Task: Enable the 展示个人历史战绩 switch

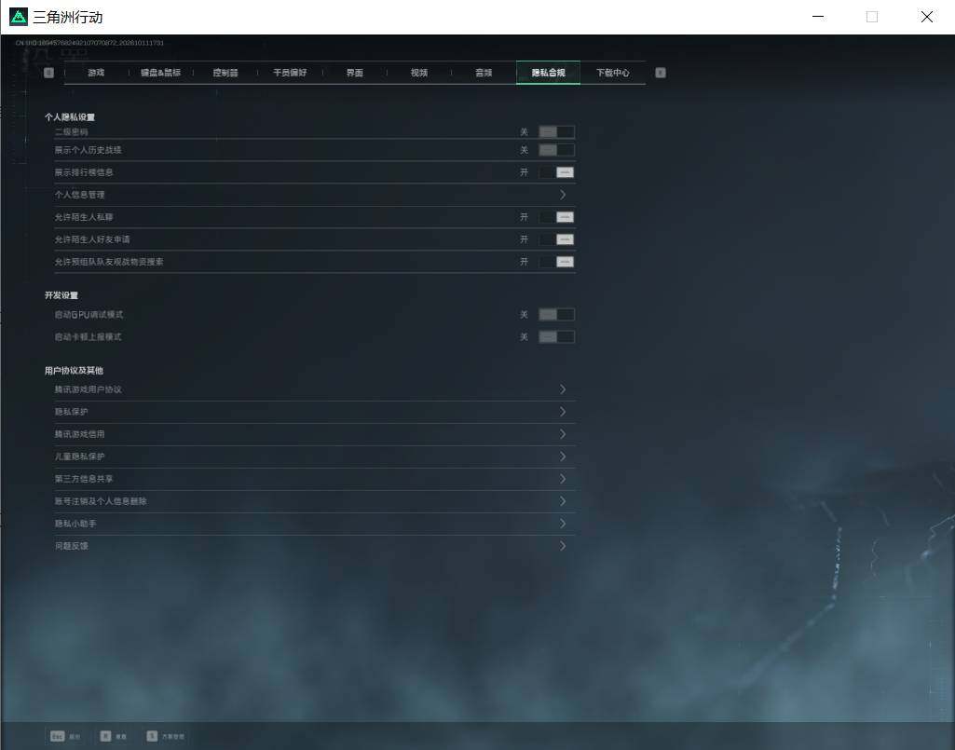Action: pyautogui.click(x=556, y=150)
